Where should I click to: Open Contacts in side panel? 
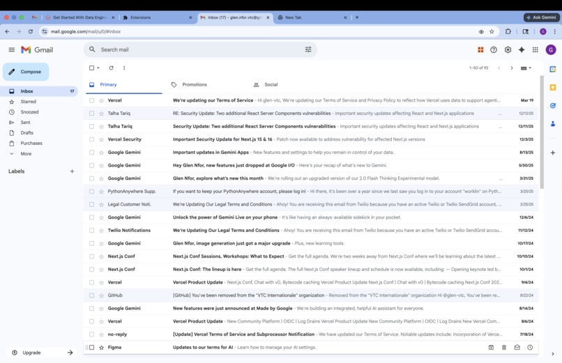[553, 124]
